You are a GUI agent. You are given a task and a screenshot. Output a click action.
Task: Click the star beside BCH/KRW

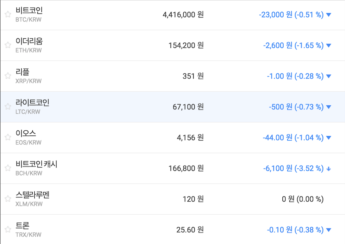8,168
